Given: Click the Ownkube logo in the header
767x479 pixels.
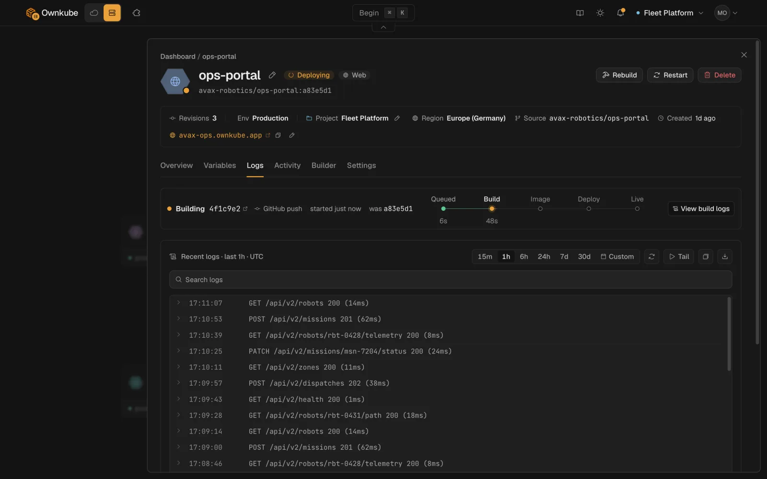Looking at the screenshot, I should click(52, 13).
